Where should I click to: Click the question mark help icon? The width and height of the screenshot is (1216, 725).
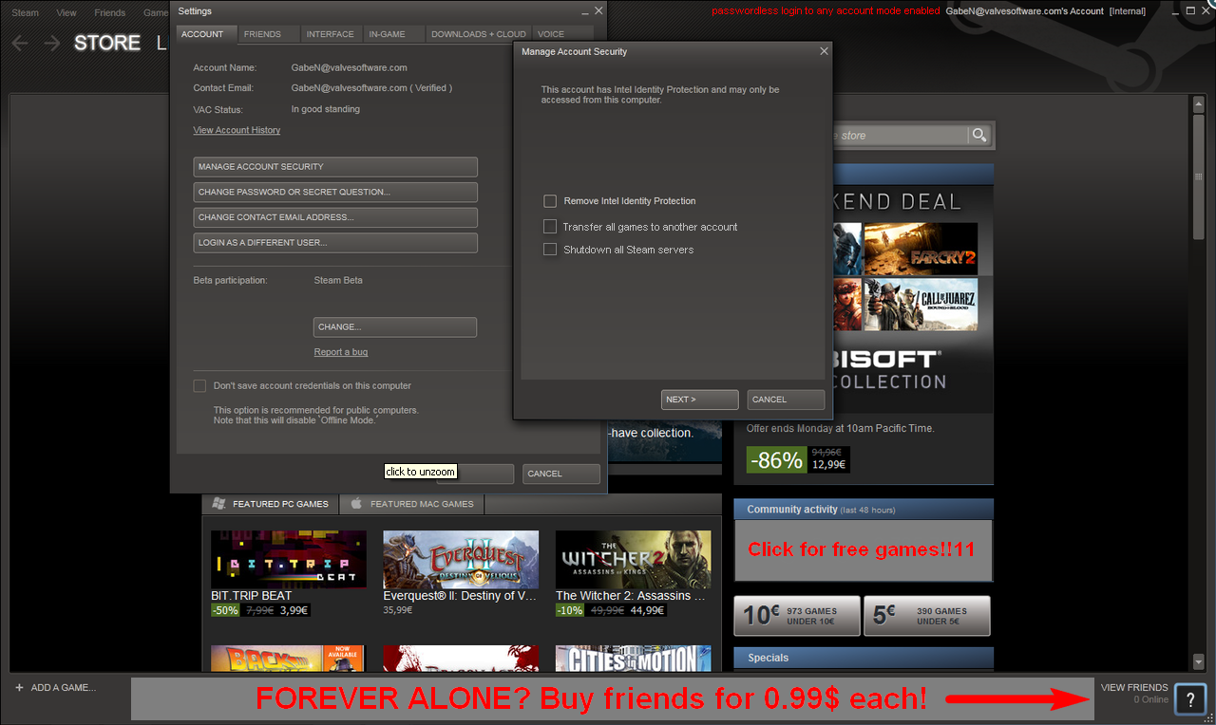pos(1190,698)
